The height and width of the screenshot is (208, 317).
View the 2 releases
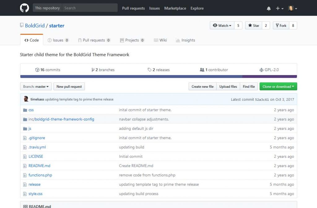159,70
